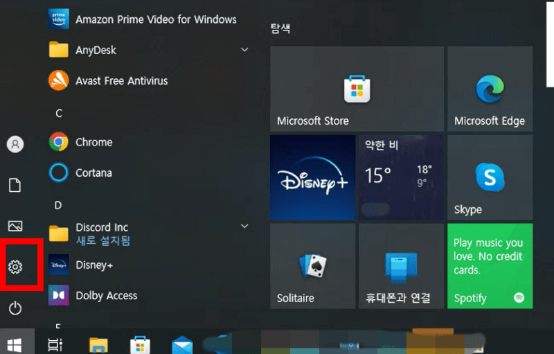This screenshot has height=354, width=554.
Task: Open Microsoft Store from the taskbar
Action: [x=140, y=345]
